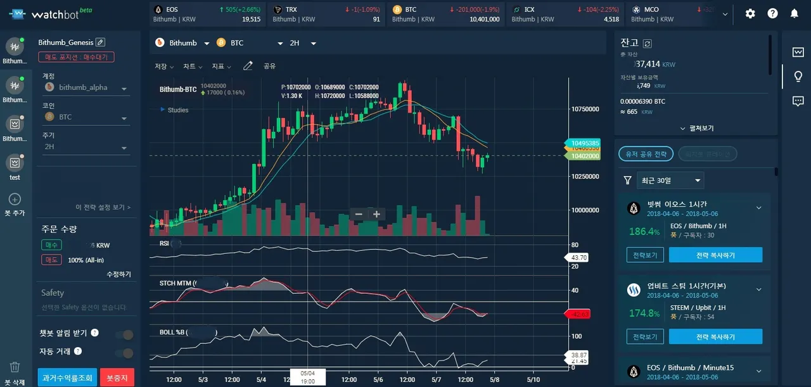Open the 주기 2H dropdown in left panel
Screen dimensions: 811x387
(86, 147)
